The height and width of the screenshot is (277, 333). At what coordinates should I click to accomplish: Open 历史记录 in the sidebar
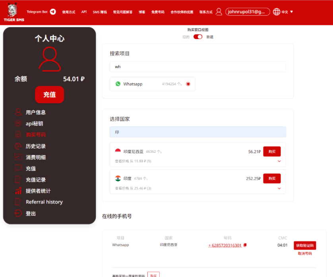point(36,146)
